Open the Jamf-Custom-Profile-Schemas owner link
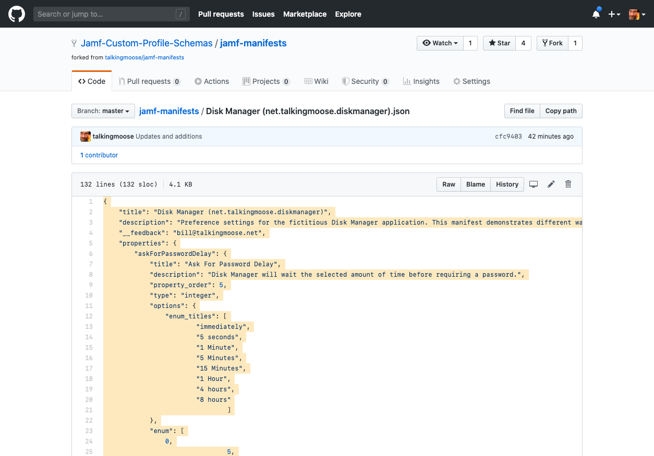Screen dimensions: 654x456 tap(147, 43)
